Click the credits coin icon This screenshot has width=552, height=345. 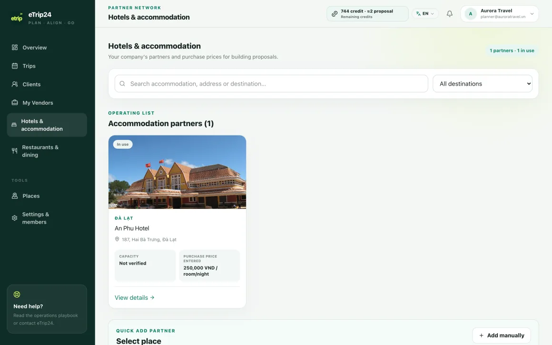tap(335, 14)
